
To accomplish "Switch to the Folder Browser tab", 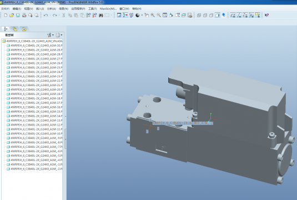I will (15, 29).
